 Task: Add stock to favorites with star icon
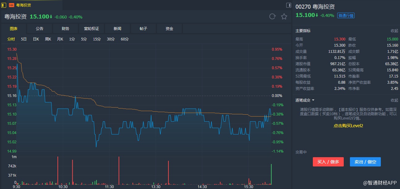(284, 17)
